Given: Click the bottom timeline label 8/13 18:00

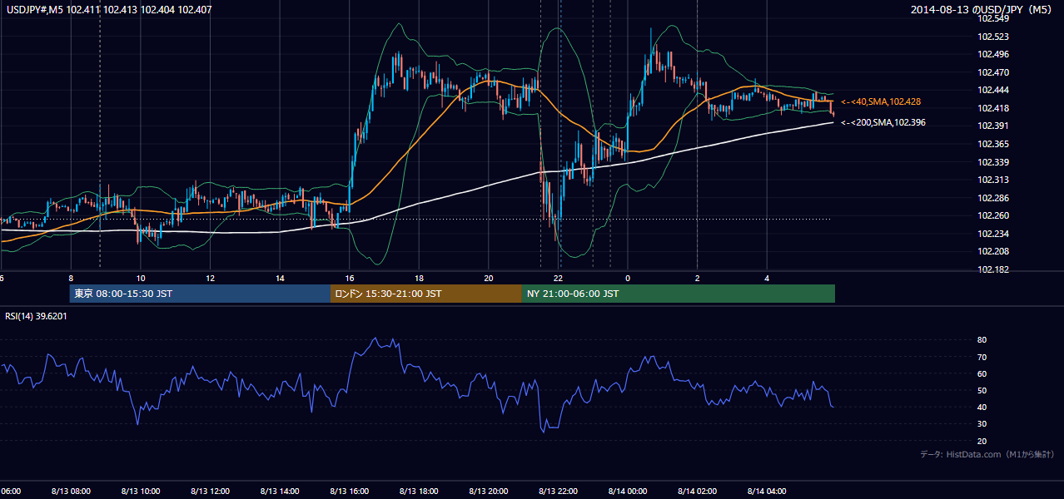Looking at the screenshot, I should pos(419,491).
